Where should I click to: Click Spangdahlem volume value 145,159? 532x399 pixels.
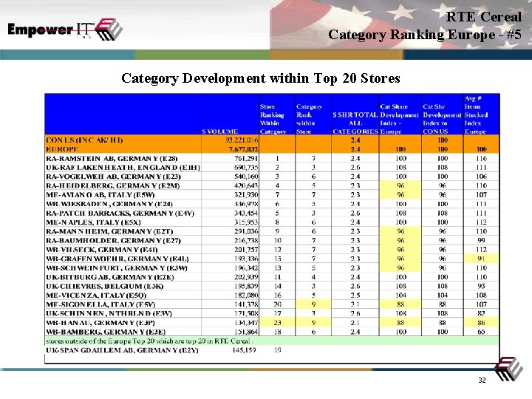point(245,350)
